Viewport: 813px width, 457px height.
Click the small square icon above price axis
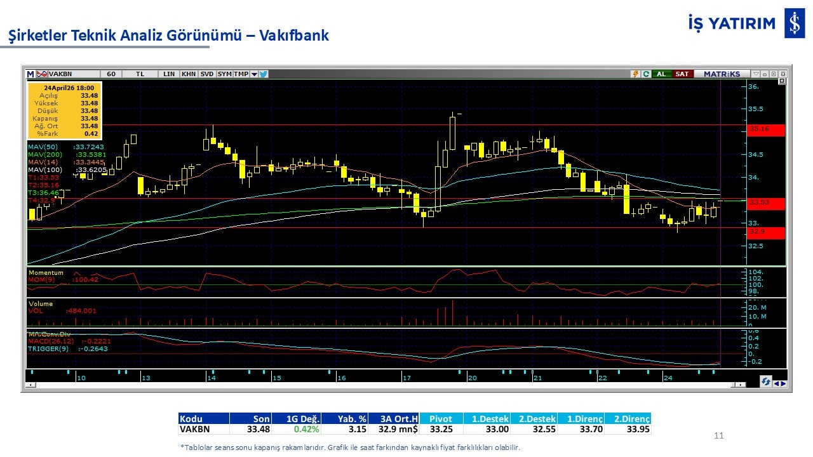pos(782,81)
